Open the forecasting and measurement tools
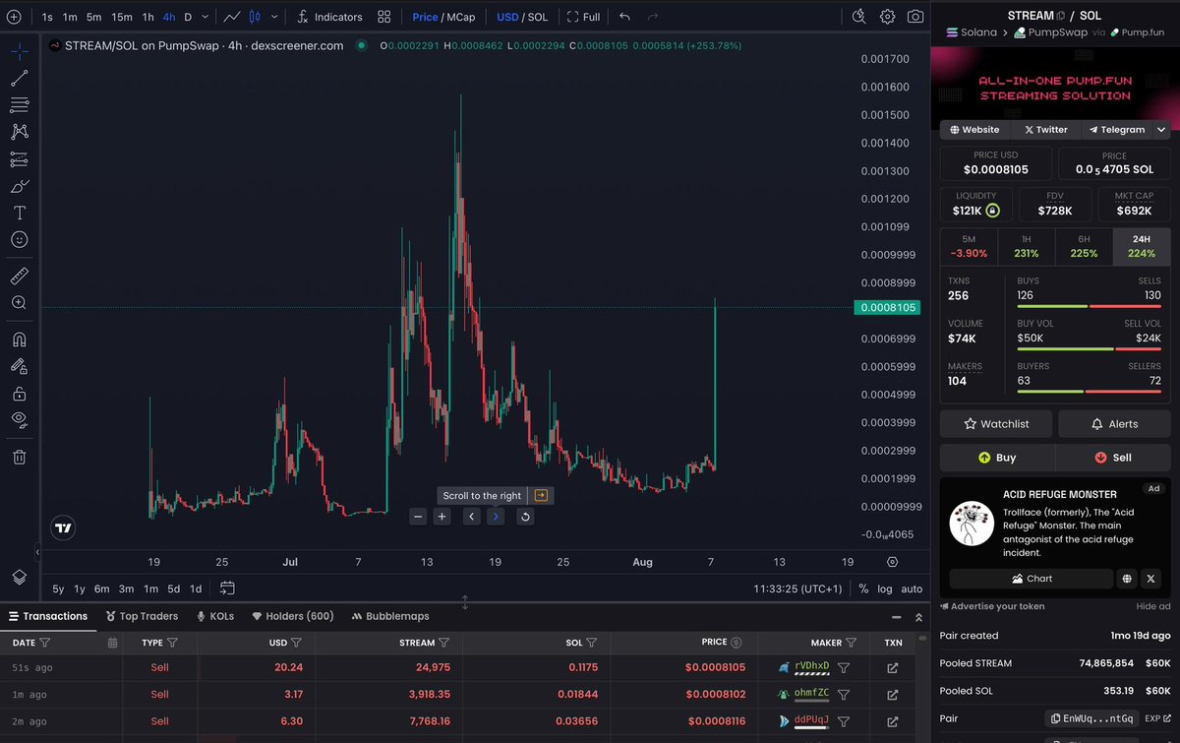Image resolution: width=1180 pixels, height=743 pixels. pyautogui.click(x=20, y=158)
